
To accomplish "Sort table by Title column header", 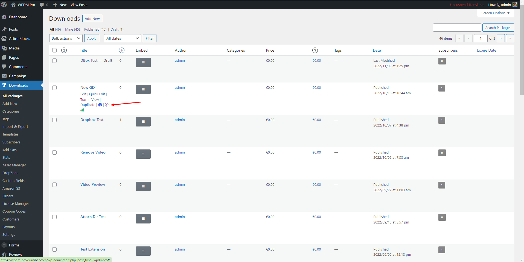I will (83, 50).
